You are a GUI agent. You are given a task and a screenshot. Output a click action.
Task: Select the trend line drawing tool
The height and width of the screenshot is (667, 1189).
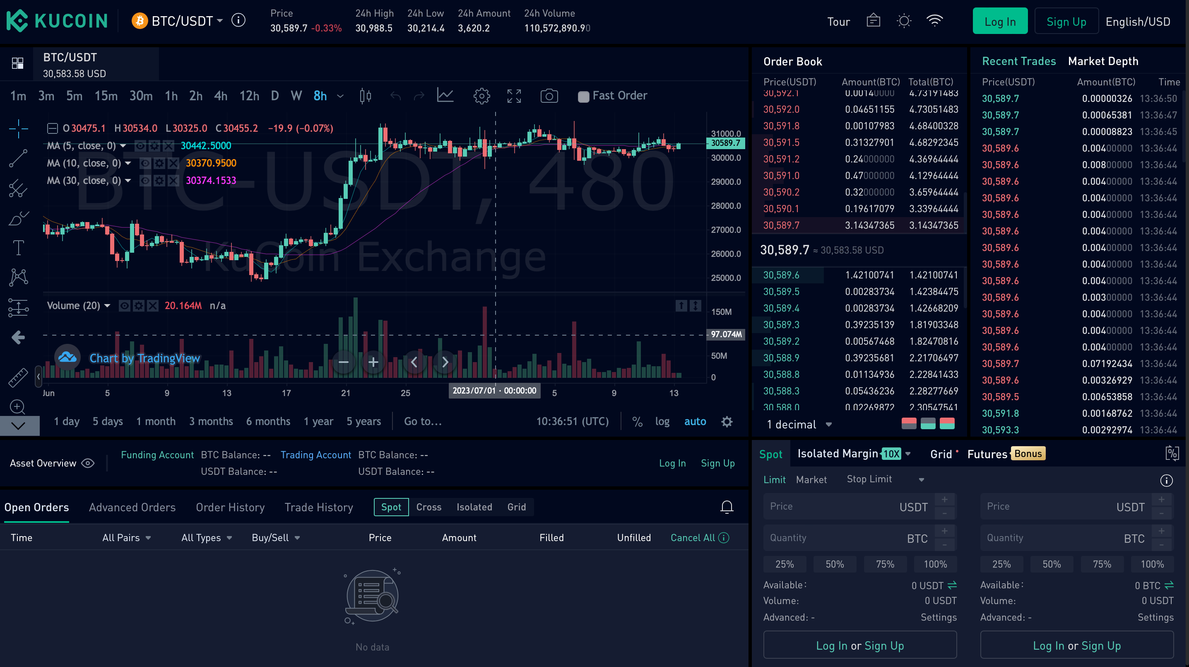[x=19, y=158]
